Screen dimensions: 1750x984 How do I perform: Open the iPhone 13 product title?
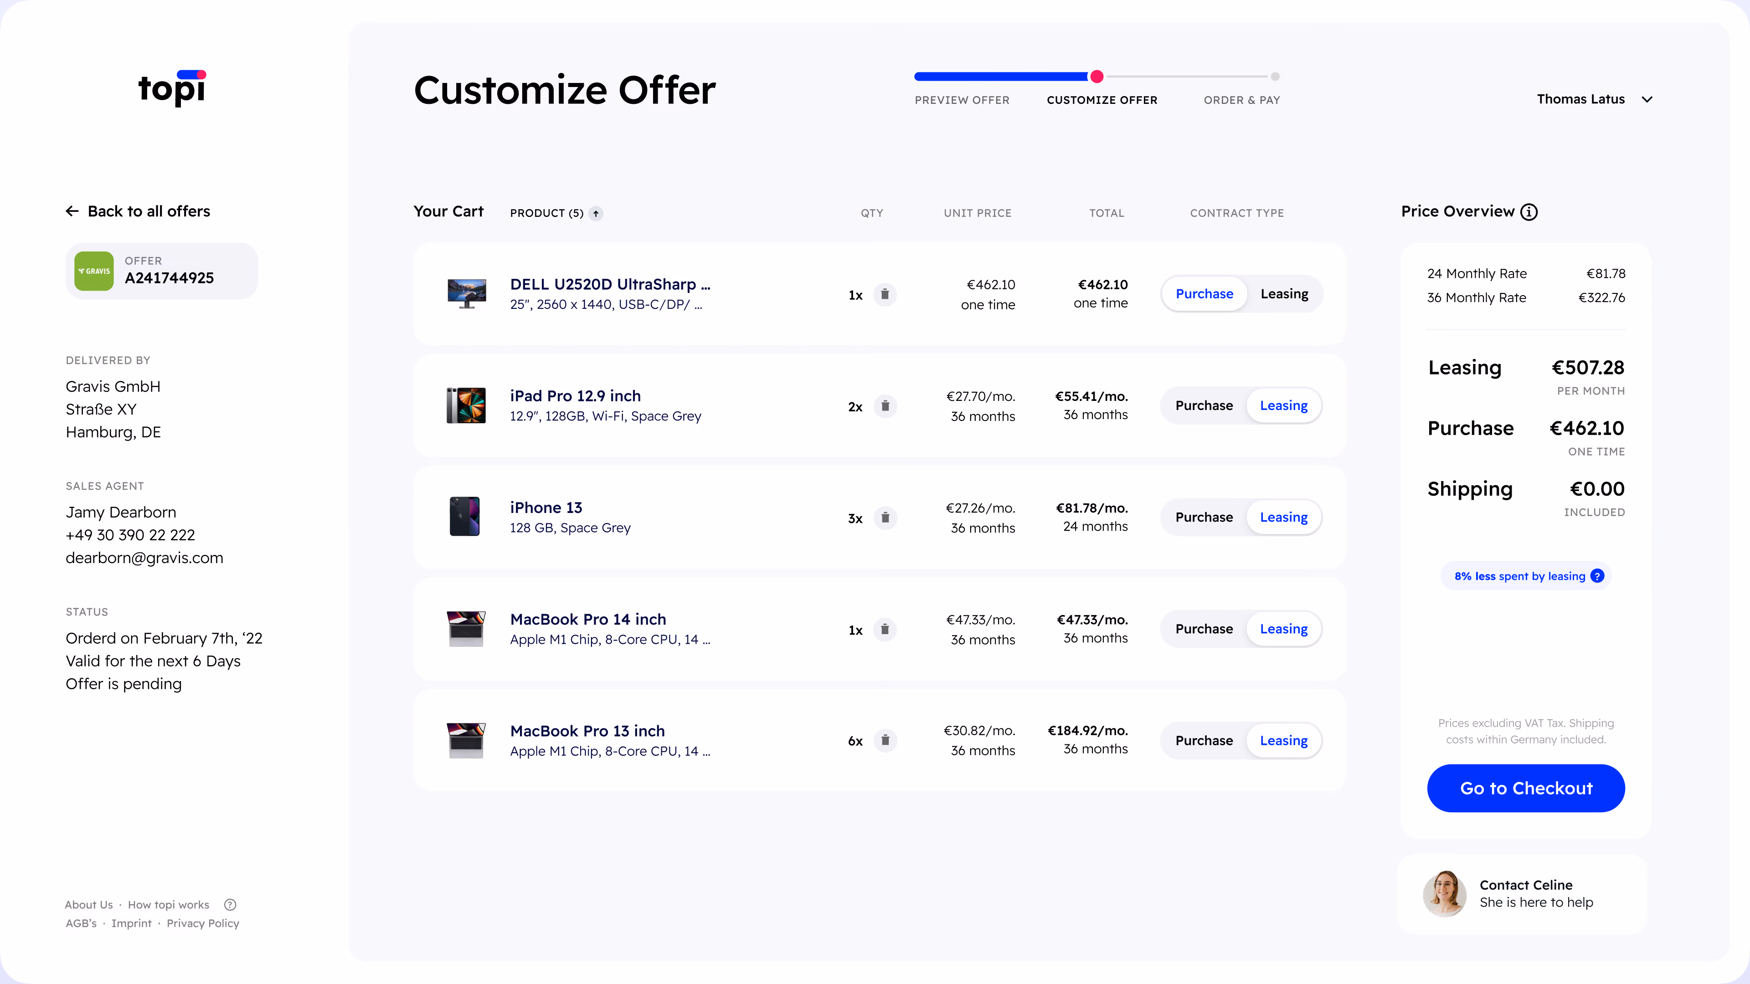[546, 508]
